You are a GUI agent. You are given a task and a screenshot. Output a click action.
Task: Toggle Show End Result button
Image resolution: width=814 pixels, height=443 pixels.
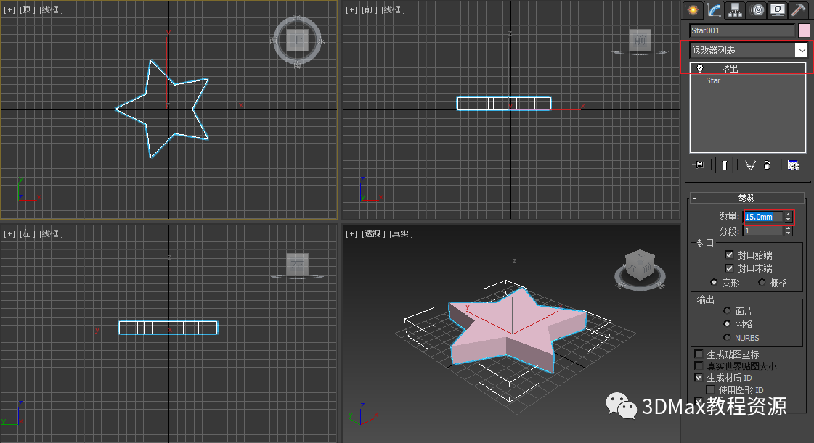[724, 165]
